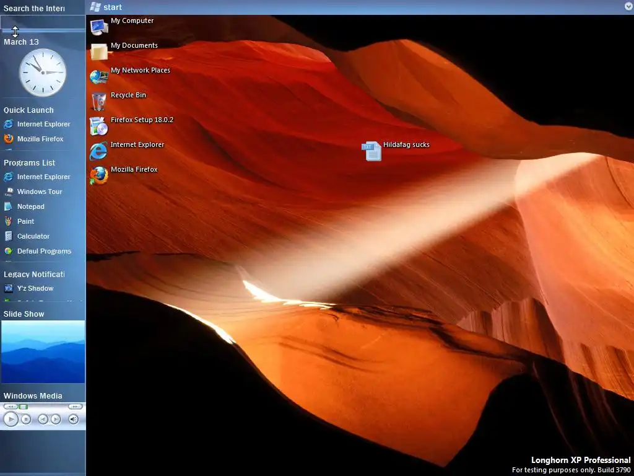The image size is (634, 476).
Task: Open the Recycle Bin icon
Action: coord(99,101)
